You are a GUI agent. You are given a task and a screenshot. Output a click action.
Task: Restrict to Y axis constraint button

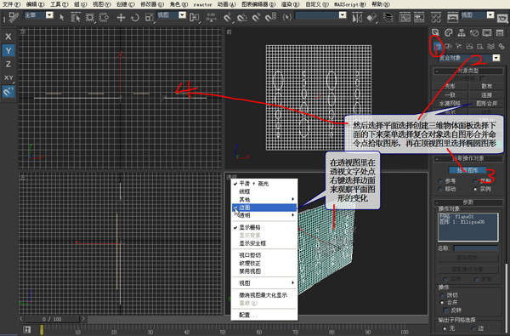[x=8, y=50]
